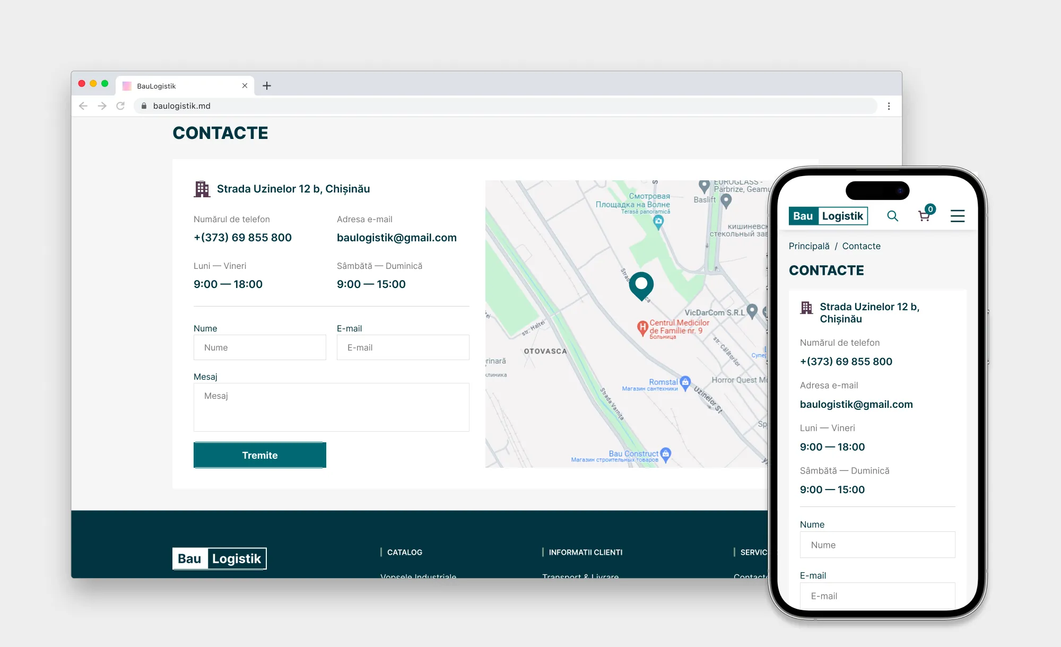
Task: Click the teal map location pin
Action: tap(641, 286)
